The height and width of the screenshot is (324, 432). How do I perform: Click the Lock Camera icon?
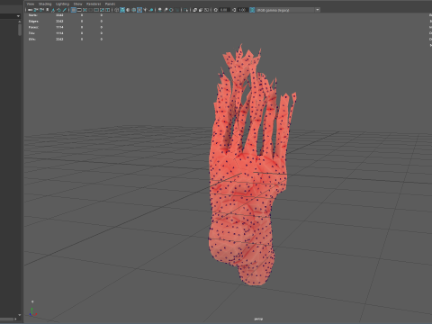tap(36, 10)
